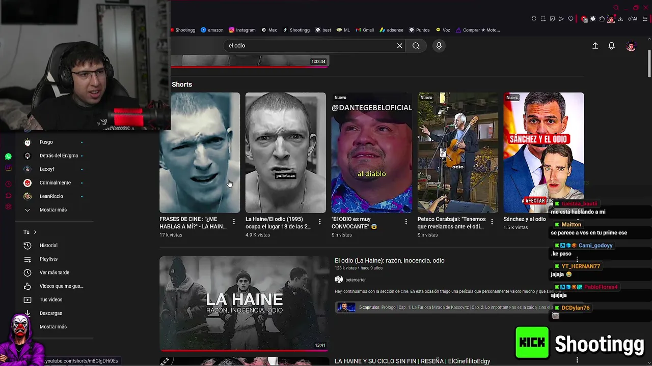Open the Voz bookmark
652x366 pixels.
(443, 30)
